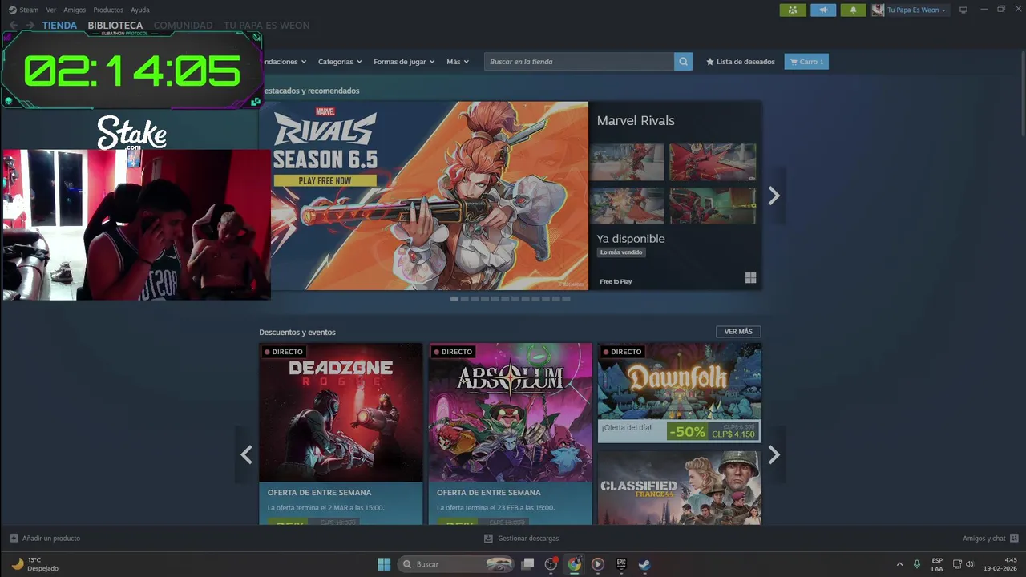Click the user avatar picture
This screenshot has width=1026, height=577.
tap(878, 10)
